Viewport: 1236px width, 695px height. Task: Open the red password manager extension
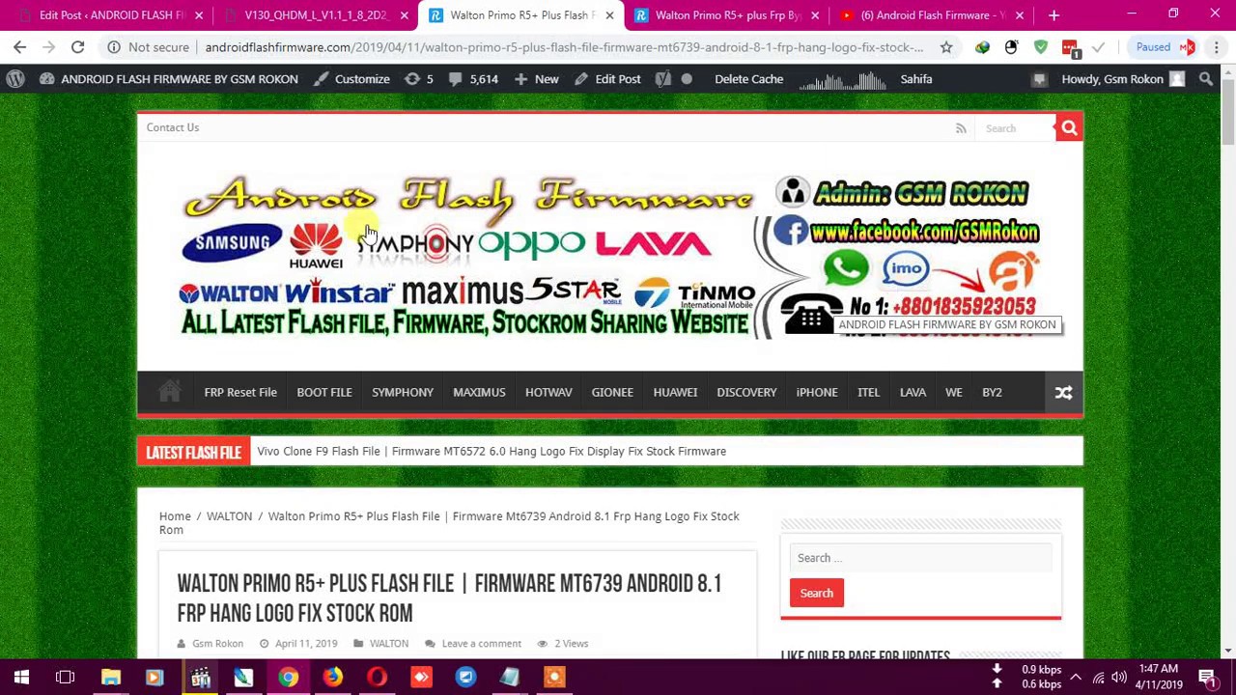click(x=1069, y=46)
